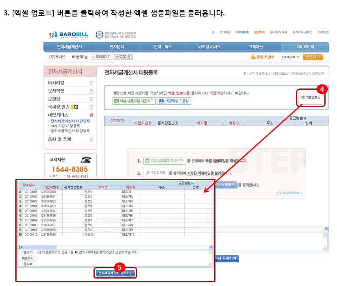337x286 pixels.
Task: Open 대량작성 도움말 help button
Action: [x=174, y=101]
